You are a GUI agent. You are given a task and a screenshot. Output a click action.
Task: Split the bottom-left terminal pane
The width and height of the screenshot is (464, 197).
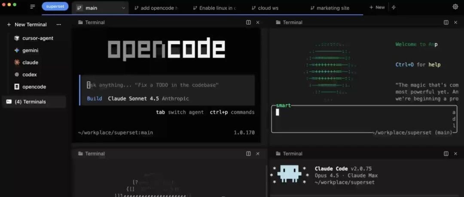pyautogui.click(x=249, y=154)
